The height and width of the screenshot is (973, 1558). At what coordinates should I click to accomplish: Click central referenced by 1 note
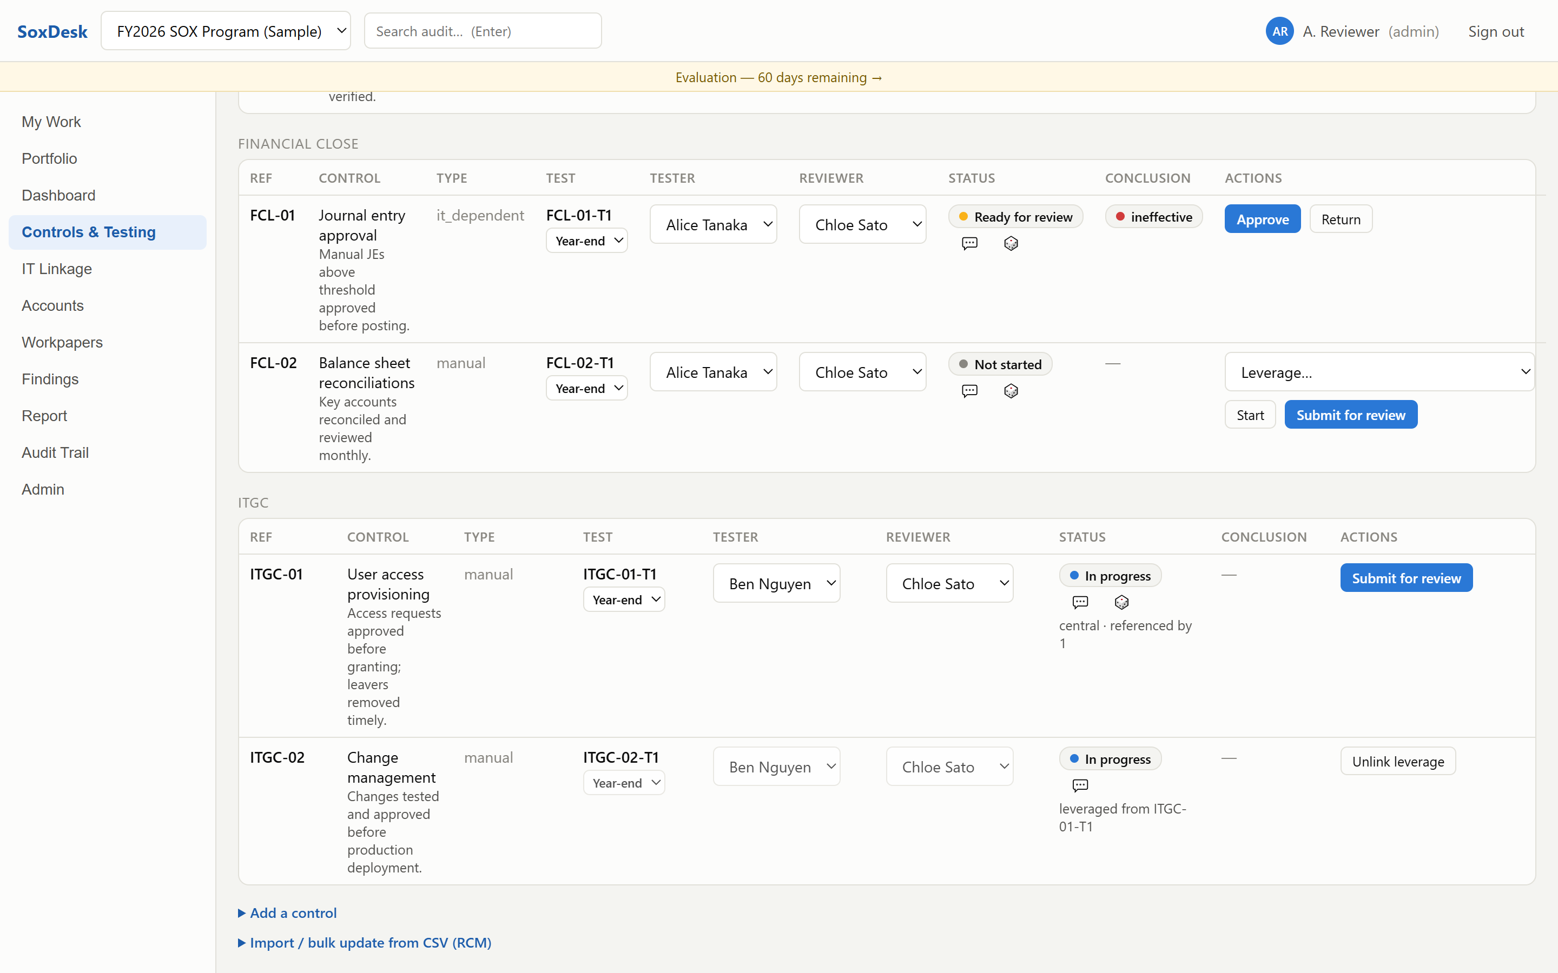coord(1125,634)
